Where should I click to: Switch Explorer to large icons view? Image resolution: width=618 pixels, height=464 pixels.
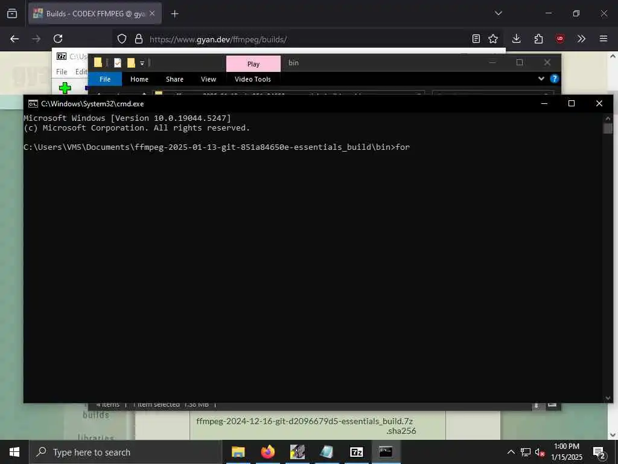(552, 405)
